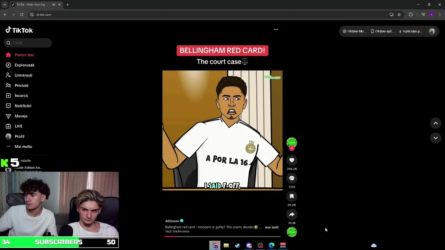Open the profile avatar in TikTok header
This screenshot has width=445, height=250.
coord(432,31)
